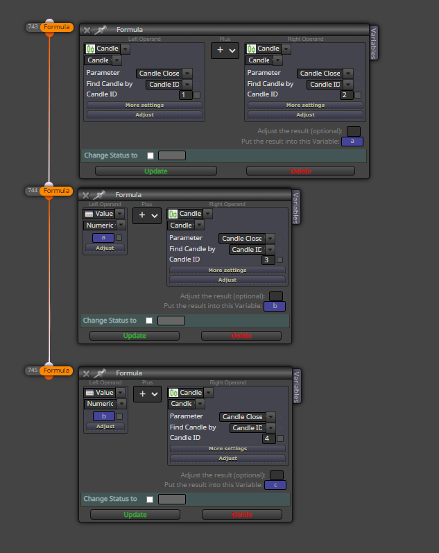Pin the Formula 744 panel
This screenshot has width=439, height=553.
(x=99, y=195)
